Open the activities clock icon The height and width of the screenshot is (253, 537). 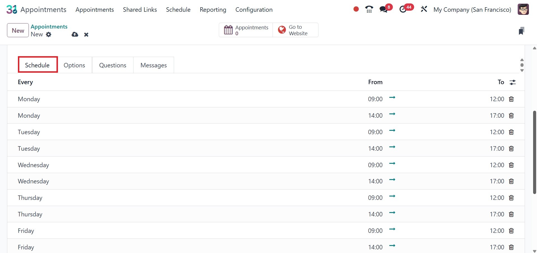click(x=403, y=9)
